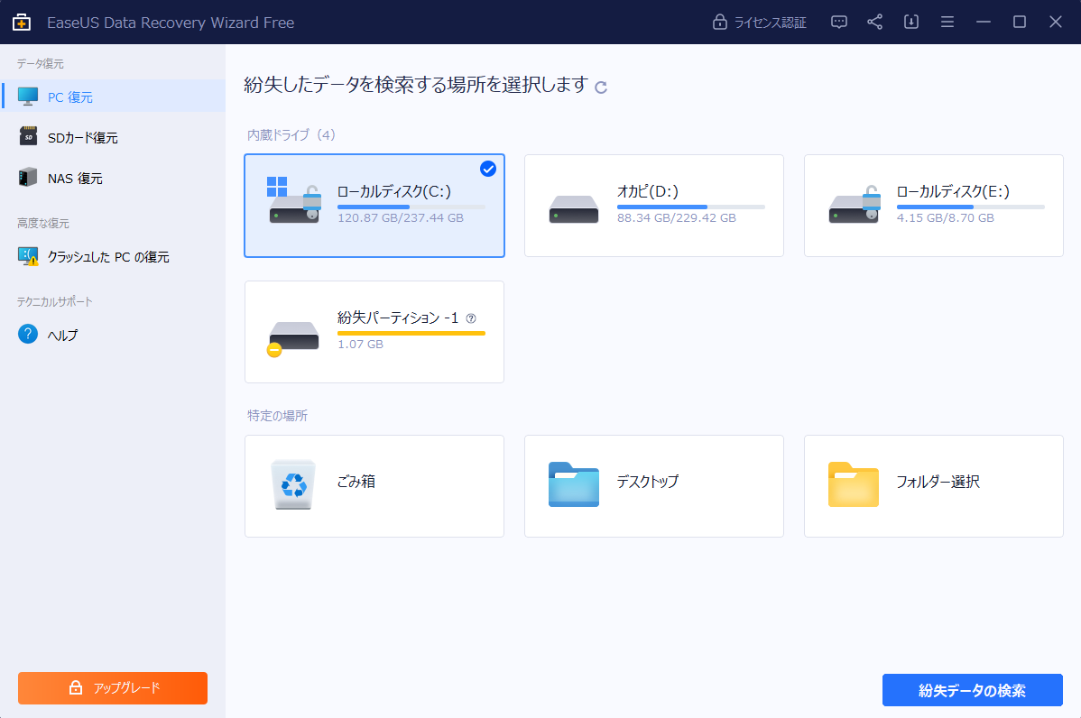Image resolution: width=1081 pixels, height=718 pixels.
Task: Open the hamburger menu in title bar
Action: tap(947, 21)
